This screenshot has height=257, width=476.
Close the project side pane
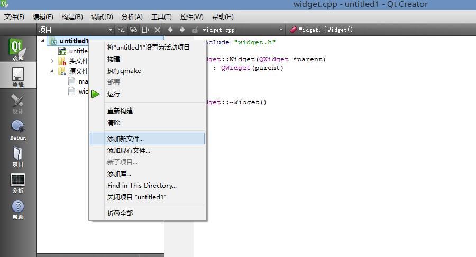[157, 30]
